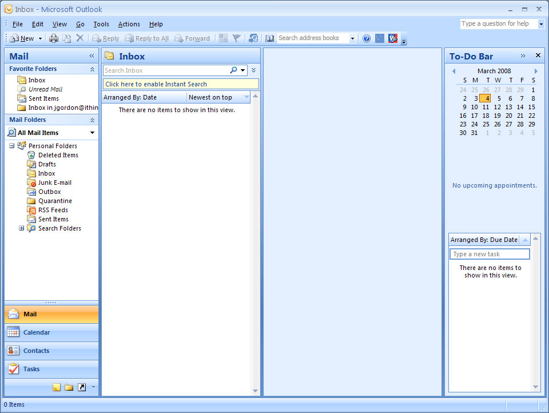Open the Instant Search options dropdown arrow

pos(242,70)
